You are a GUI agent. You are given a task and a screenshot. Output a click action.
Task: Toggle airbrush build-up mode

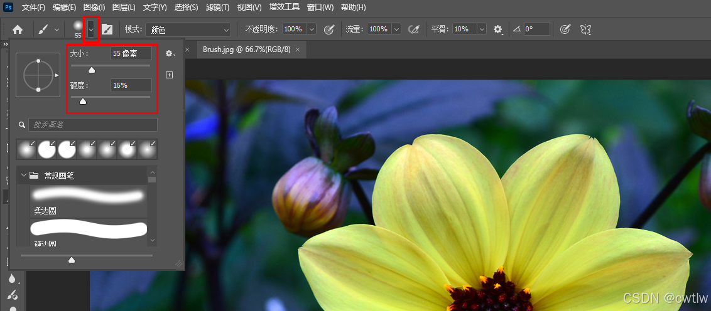413,29
